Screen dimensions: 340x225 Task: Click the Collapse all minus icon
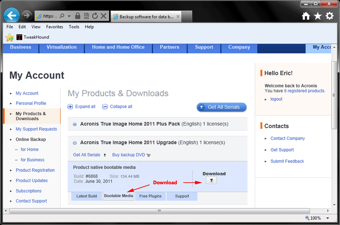pos(105,107)
